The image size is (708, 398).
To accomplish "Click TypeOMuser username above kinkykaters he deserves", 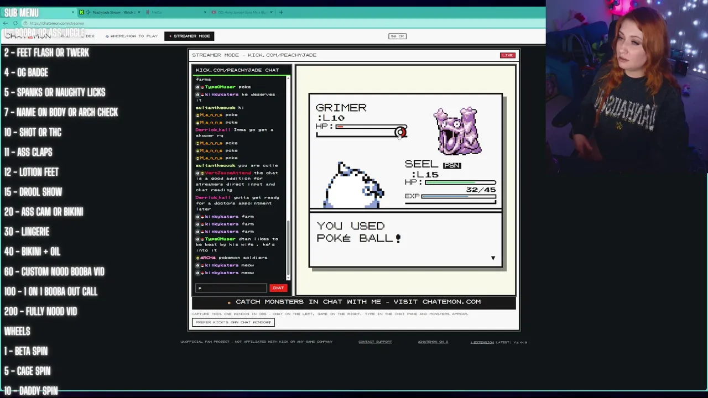I will point(220,87).
